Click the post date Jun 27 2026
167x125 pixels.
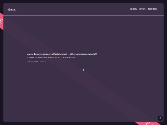[x=32, y=61]
